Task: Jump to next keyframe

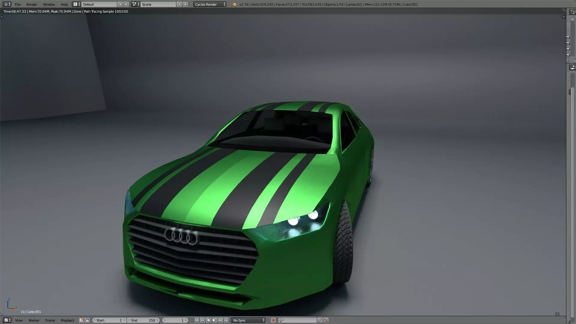Action: click(x=220, y=320)
